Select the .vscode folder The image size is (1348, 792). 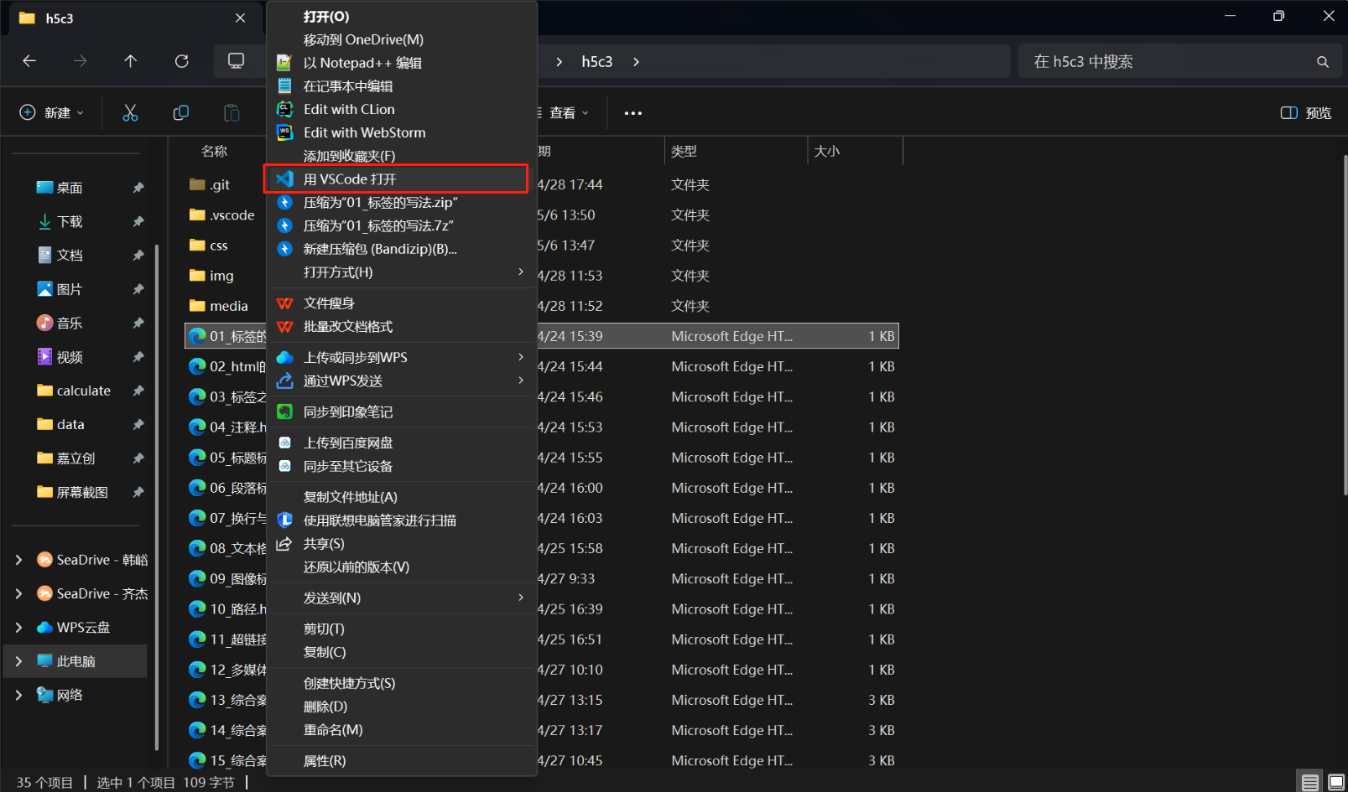click(232, 215)
